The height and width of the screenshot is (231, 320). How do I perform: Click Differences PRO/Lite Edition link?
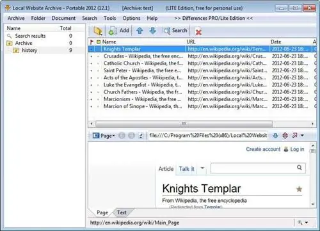[214, 18]
